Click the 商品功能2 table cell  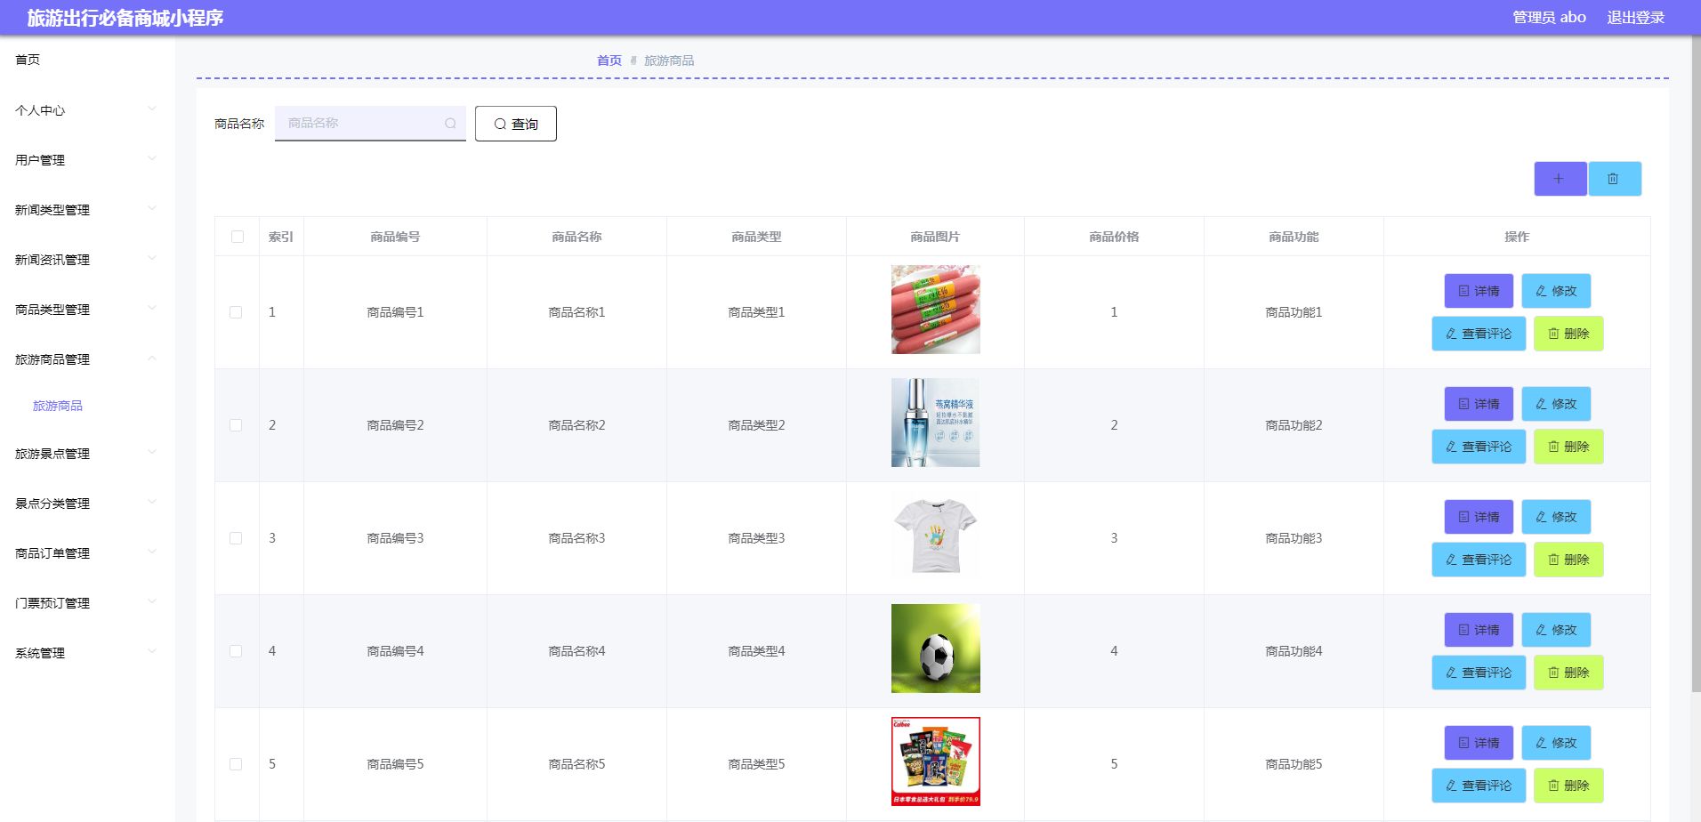point(1294,425)
